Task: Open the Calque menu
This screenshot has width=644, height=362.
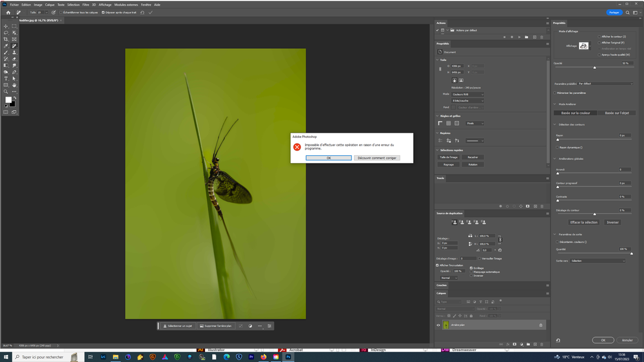Action: pyautogui.click(x=50, y=5)
